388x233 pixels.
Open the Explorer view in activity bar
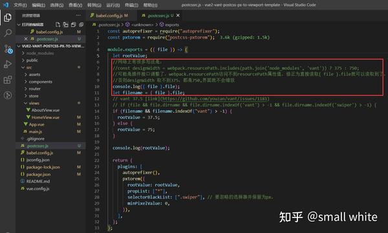point(7,17)
